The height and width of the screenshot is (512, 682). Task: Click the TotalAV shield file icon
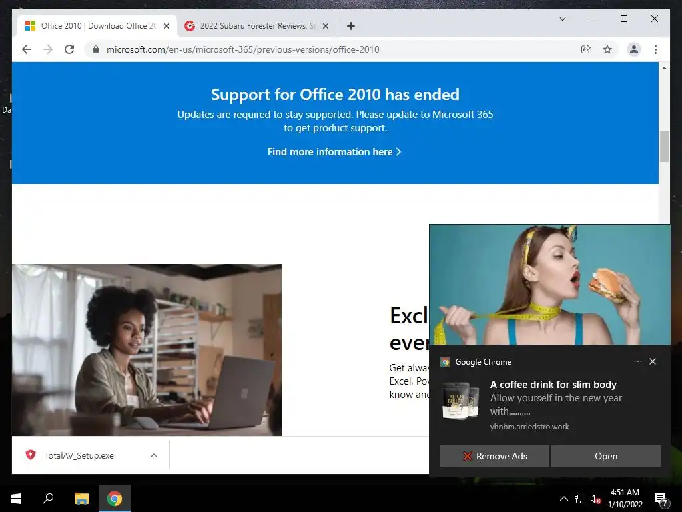coord(31,455)
